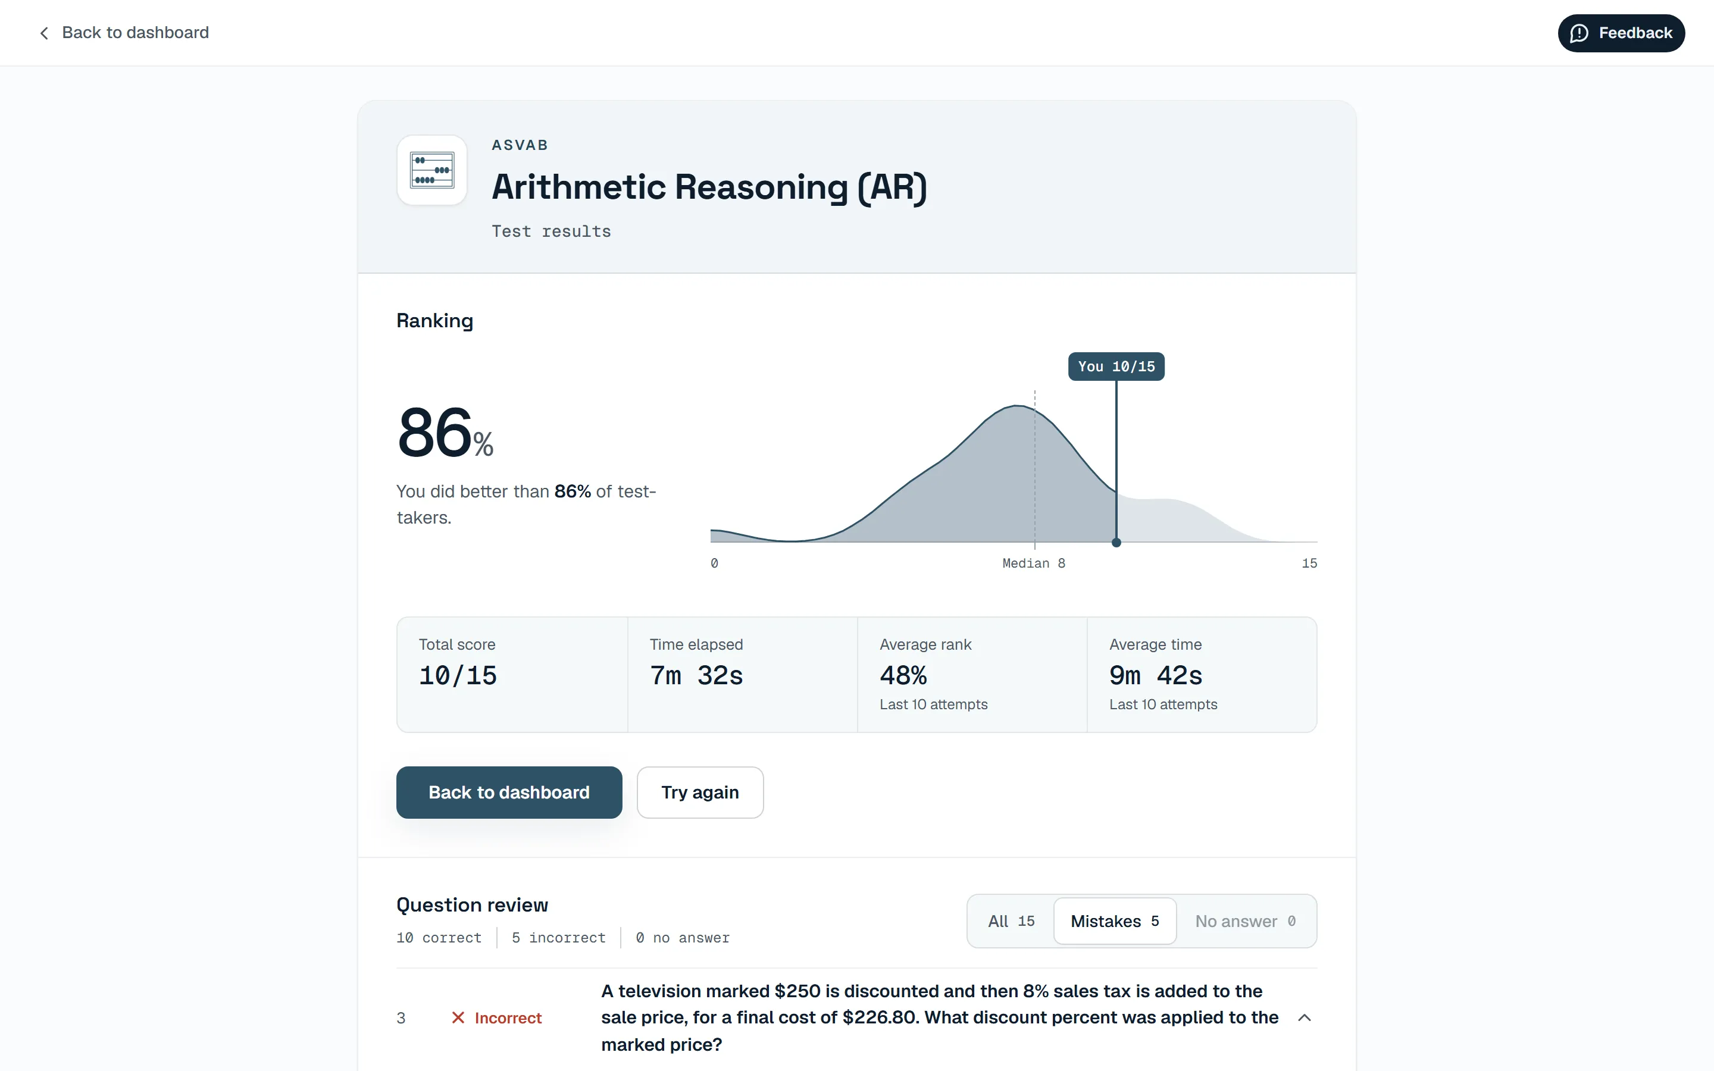Select the Mistakes 5 tab

(x=1115, y=921)
